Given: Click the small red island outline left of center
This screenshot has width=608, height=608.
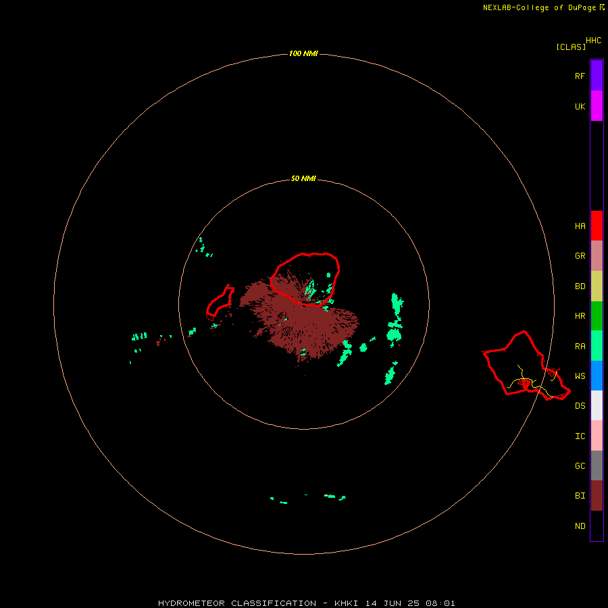Looking at the screenshot, I should (220, 301).
